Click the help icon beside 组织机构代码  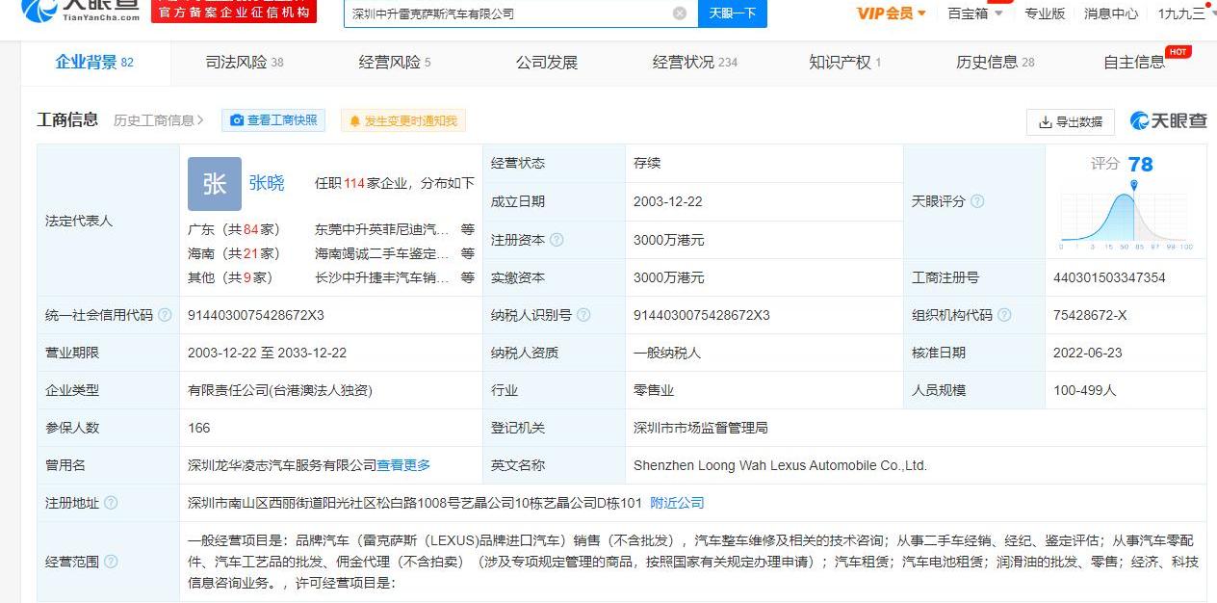pos(1004,315)
